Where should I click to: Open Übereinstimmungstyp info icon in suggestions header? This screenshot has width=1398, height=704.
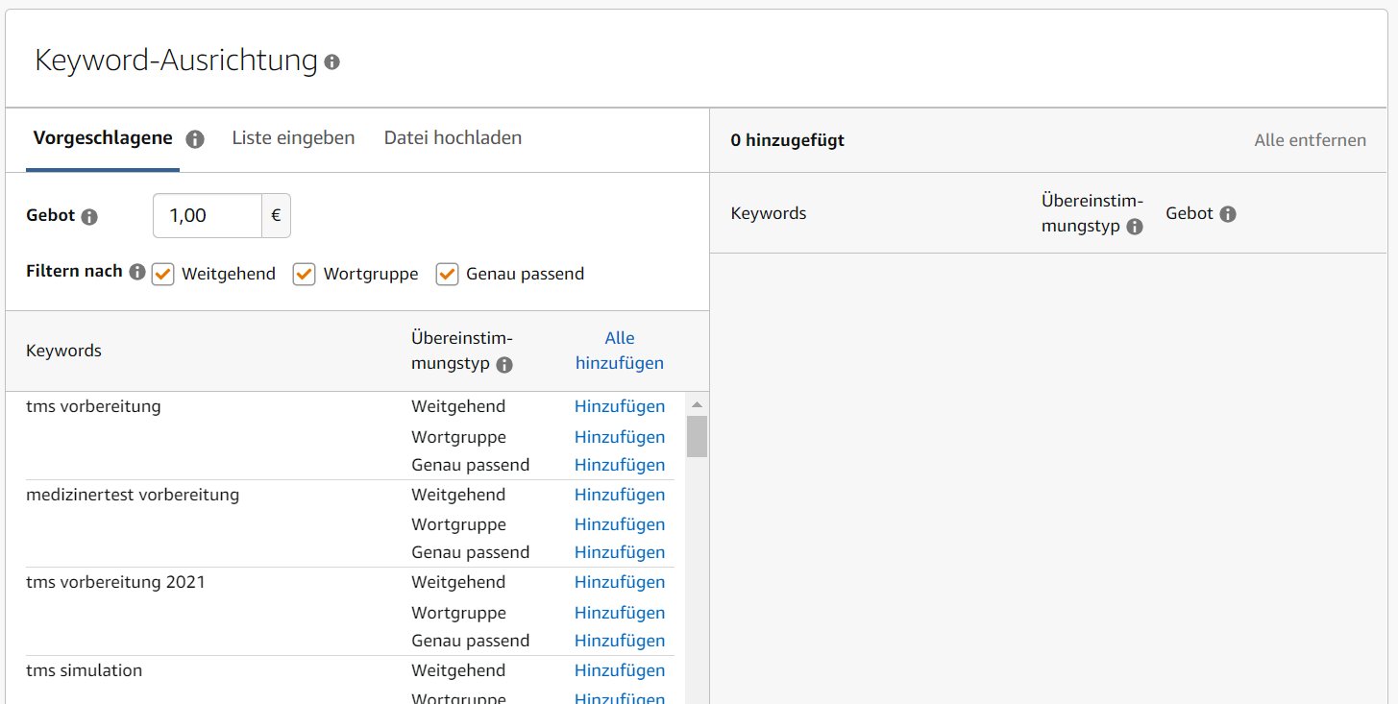point(504,365)
